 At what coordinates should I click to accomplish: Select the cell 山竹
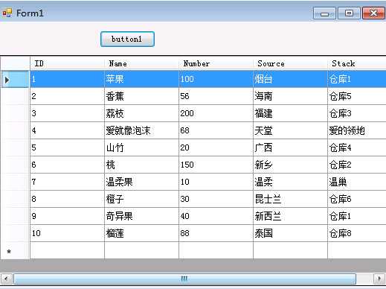pos(141,147)
